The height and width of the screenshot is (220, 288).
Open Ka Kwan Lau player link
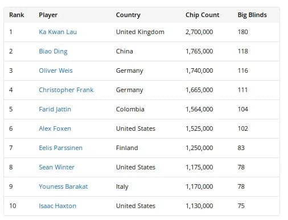tap(57, 32)
